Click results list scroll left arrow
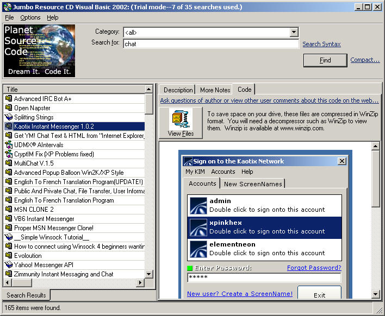The width and height of the screenshot is (385, 316). [x=8, y=282]
